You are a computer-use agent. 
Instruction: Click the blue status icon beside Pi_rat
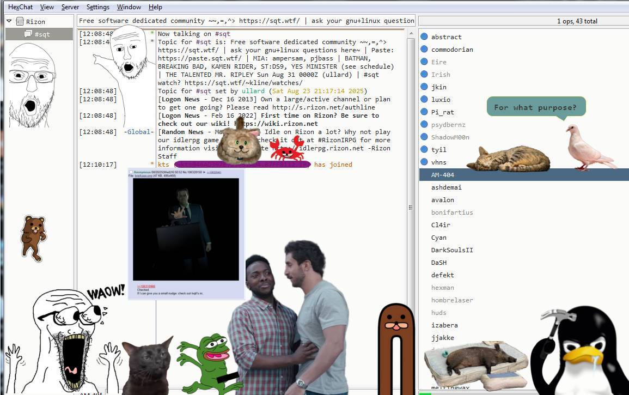point(424,112)
